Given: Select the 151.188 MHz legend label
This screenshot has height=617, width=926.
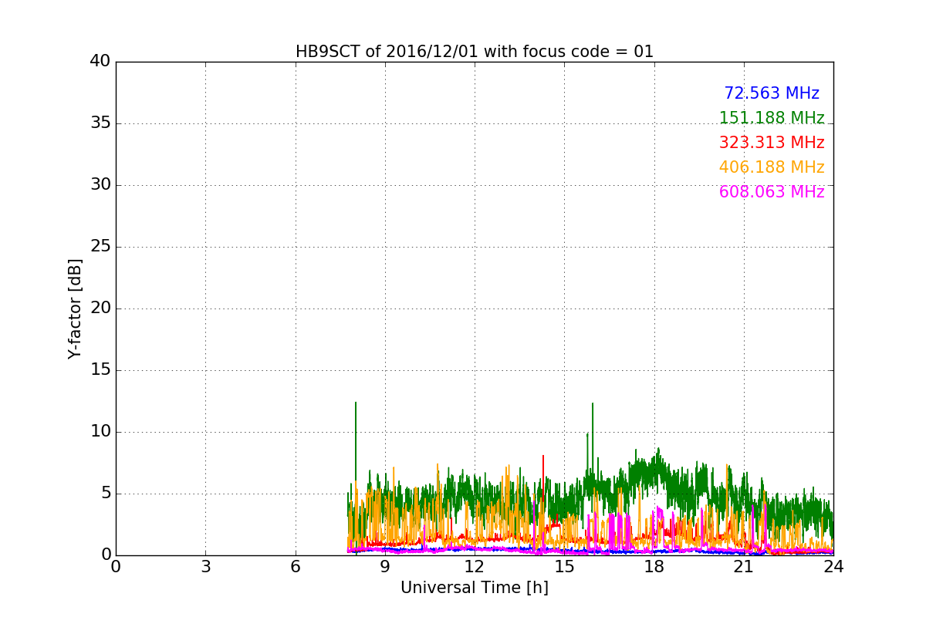Looking at the screenshot, I should click(x=772, y=118).
